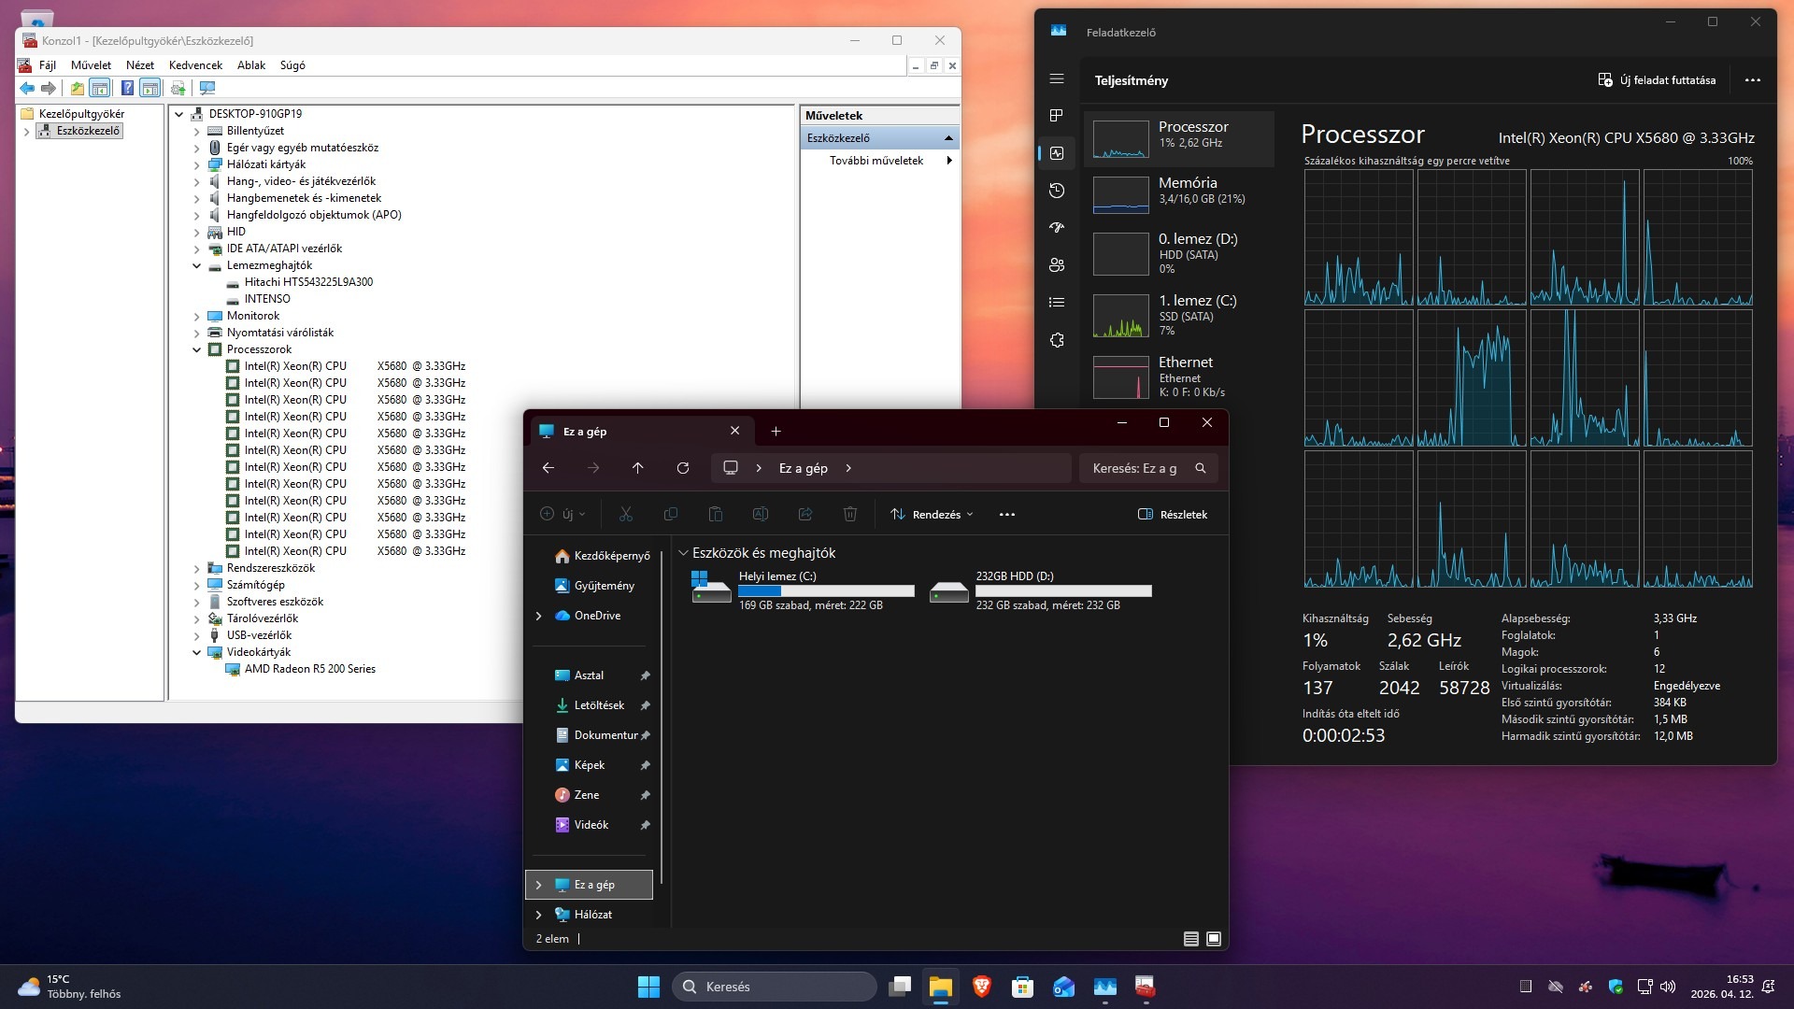Open További műveletek in actions pane
The width and height of the screenshot is (1794, 1009).
876,161
